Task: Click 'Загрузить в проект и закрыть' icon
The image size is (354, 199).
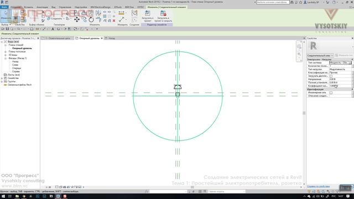Action: (163, 13)
